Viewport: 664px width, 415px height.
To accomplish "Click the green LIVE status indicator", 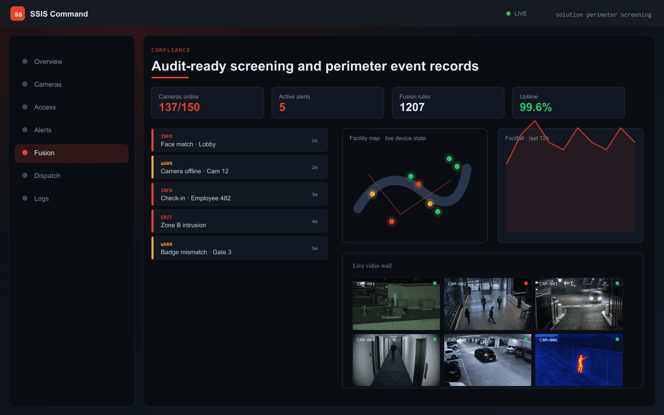I will point(517,13).
